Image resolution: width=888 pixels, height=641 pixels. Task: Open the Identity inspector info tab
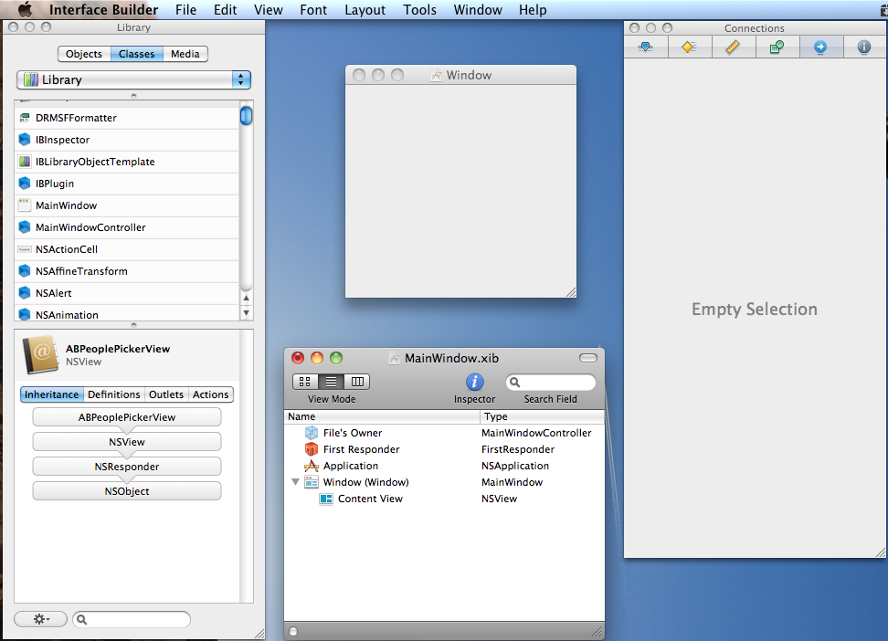pyautogui.click(x=864, y=47)
